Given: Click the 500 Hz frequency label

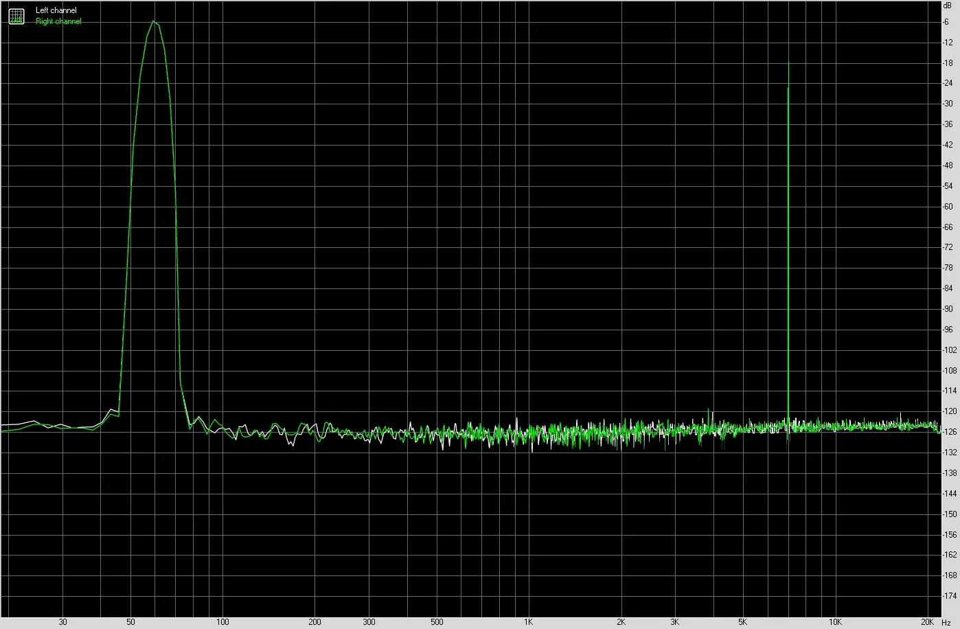Looking at the screenshot, I should coord(437,622).
